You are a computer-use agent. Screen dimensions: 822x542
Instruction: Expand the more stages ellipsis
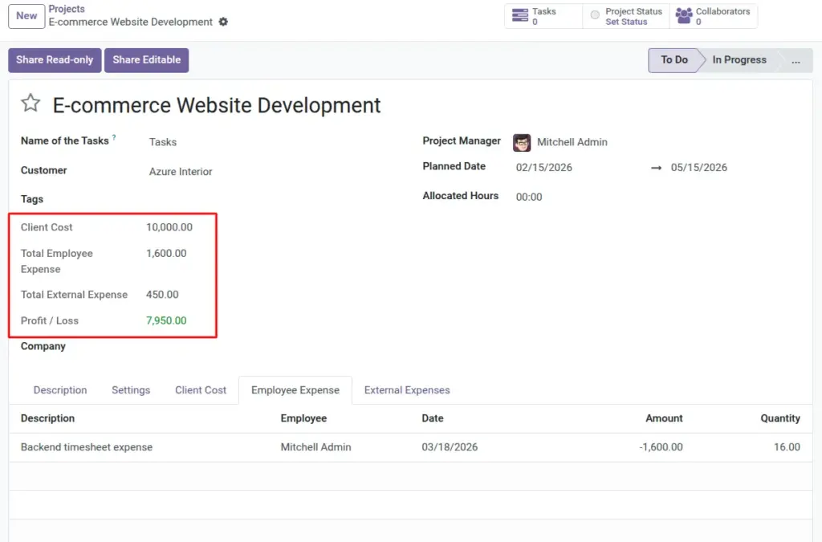796,60
